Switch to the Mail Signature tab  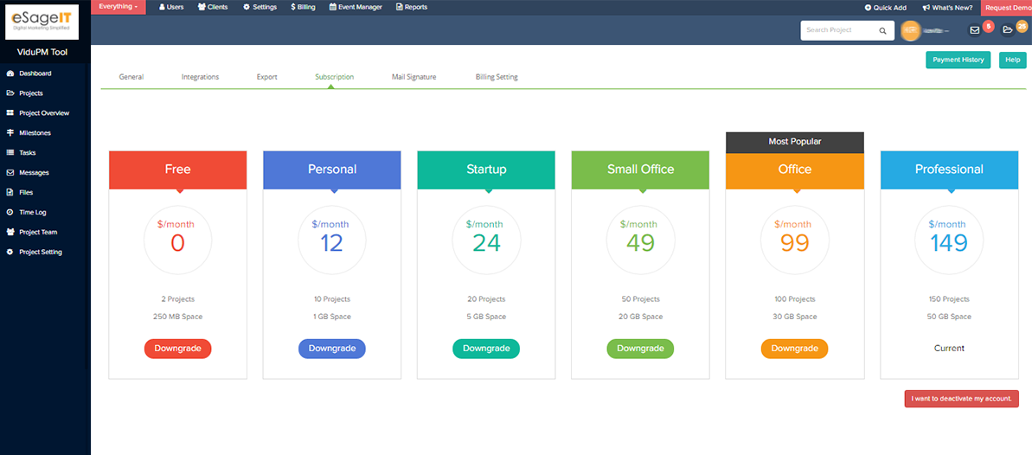point(414,77)
